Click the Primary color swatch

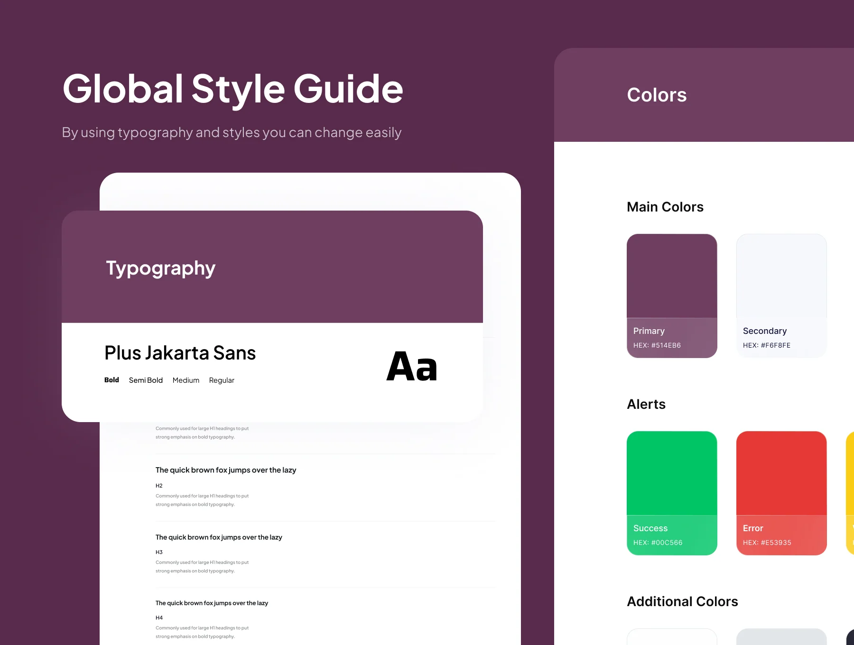pos(672,295)
